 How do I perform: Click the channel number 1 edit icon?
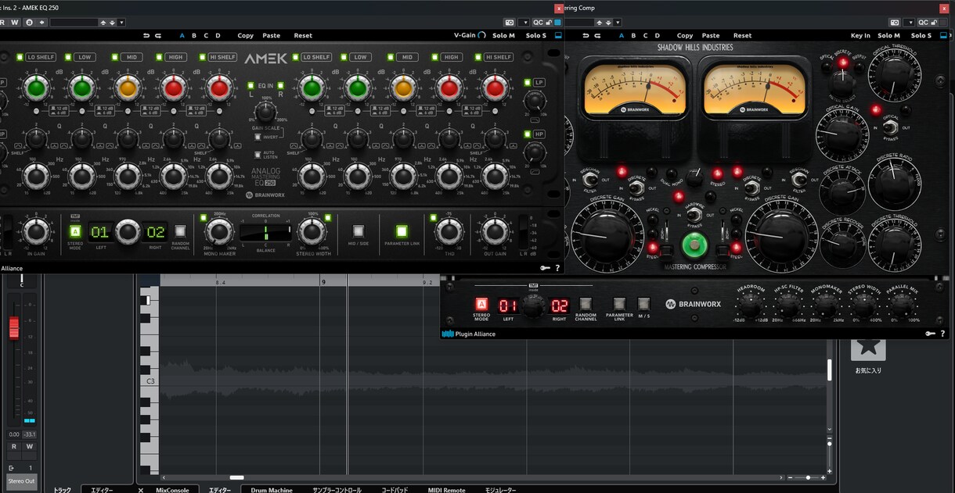click(12, 468)
